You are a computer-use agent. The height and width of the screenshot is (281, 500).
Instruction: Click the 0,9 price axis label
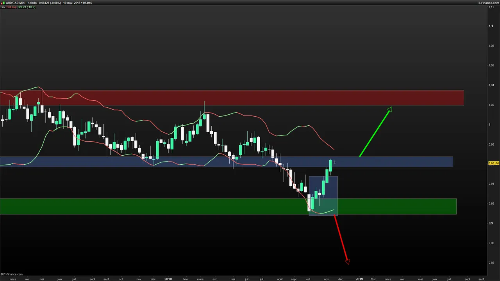point(491,223)
